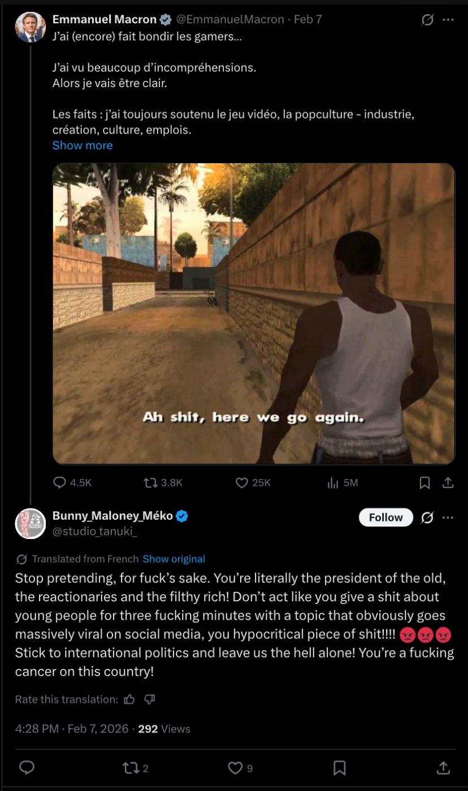This screenshot has height=791, width=468.
Task: Expand Macron's tweet with Show more
Action: pyautogui.click(x=83, y=145)
